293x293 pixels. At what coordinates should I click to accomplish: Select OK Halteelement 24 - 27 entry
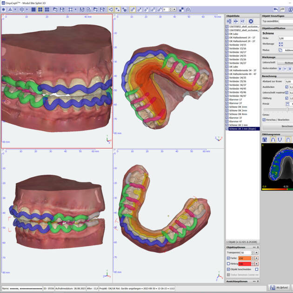click(x=242, y=41)
